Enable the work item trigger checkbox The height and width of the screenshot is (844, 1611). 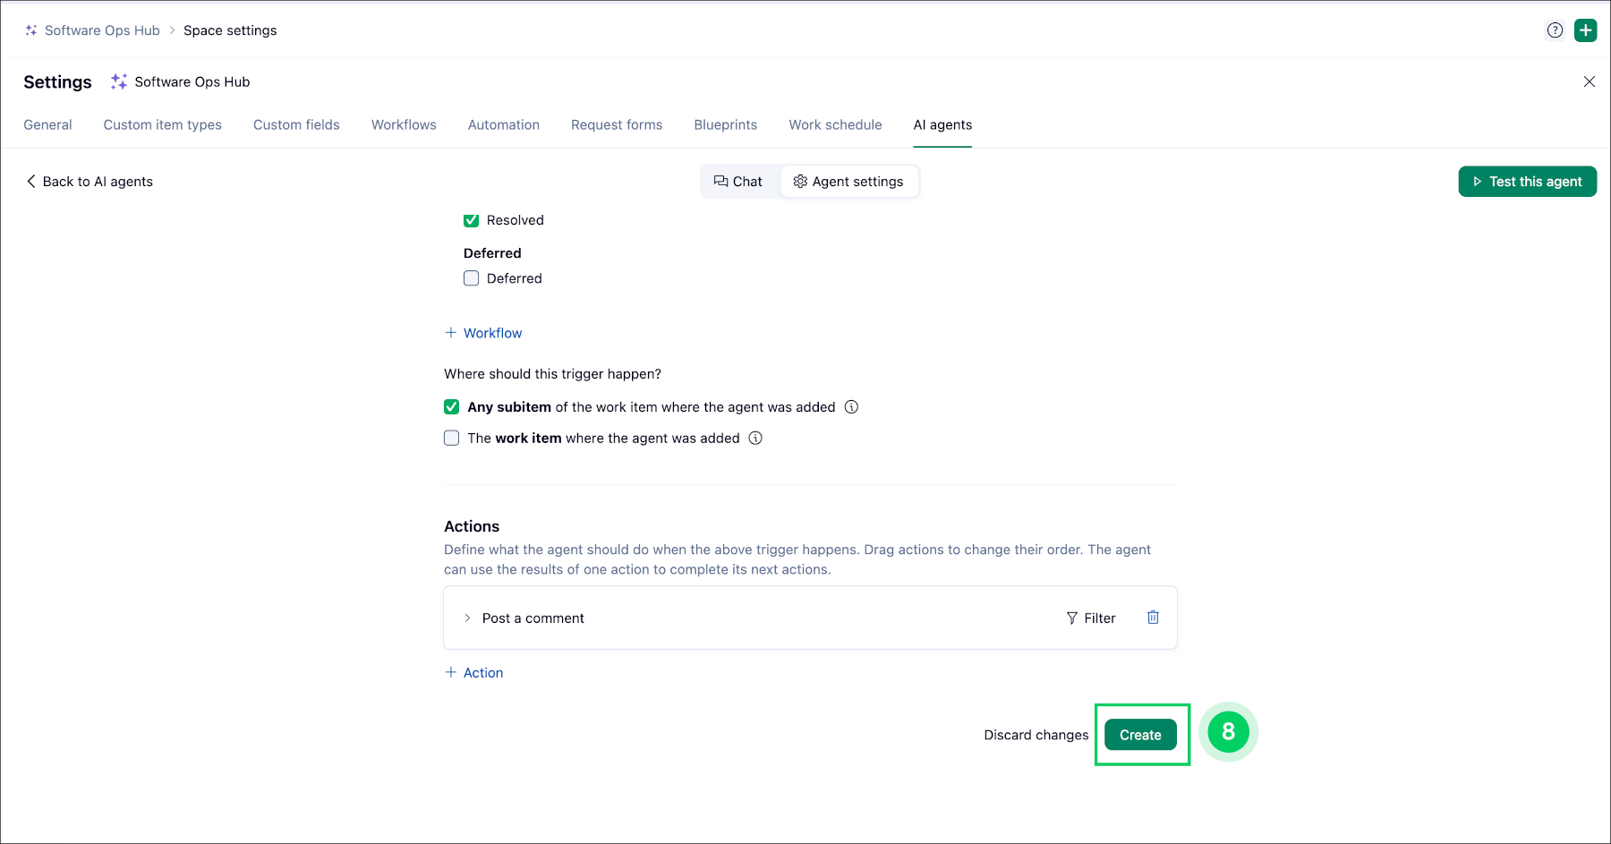[x=452, y=439]
